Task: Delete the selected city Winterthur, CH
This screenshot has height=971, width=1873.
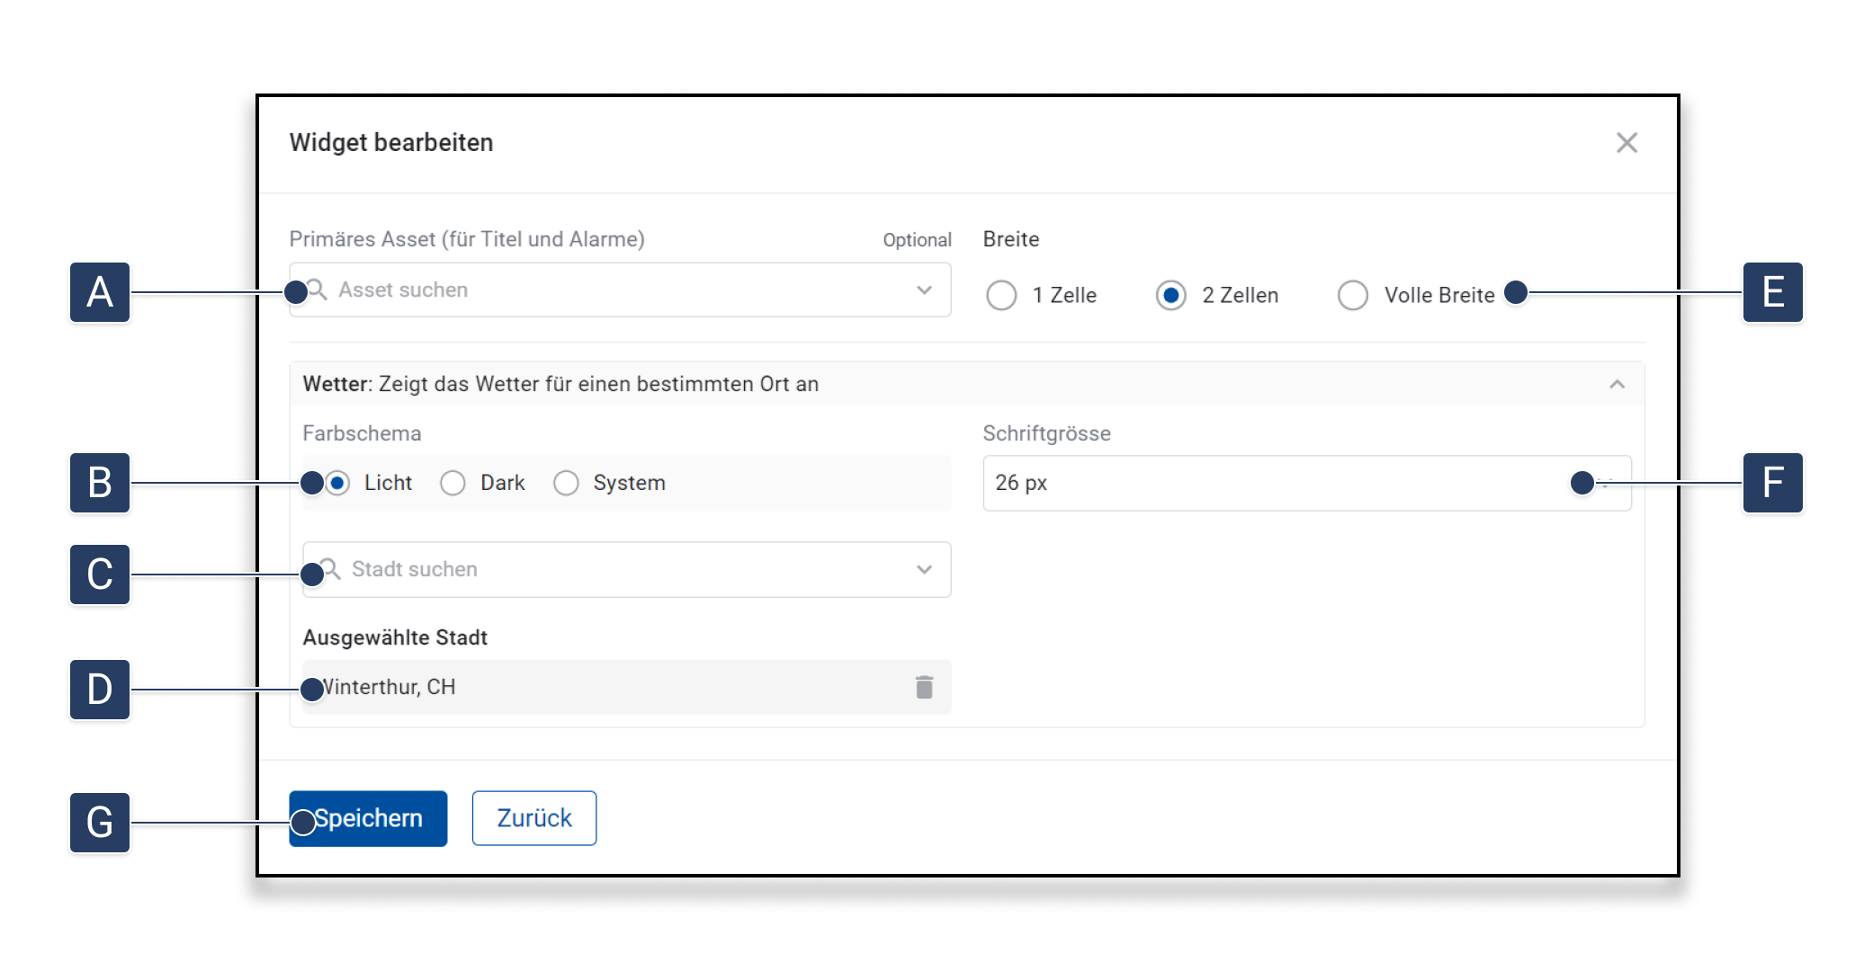Action: 924,688
